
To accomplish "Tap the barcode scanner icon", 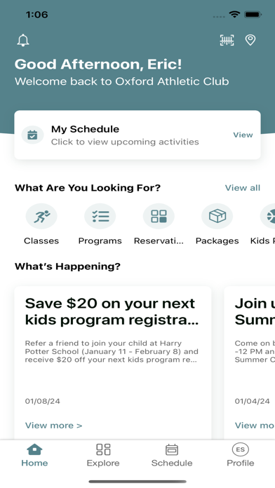I will tap(227, 40).
